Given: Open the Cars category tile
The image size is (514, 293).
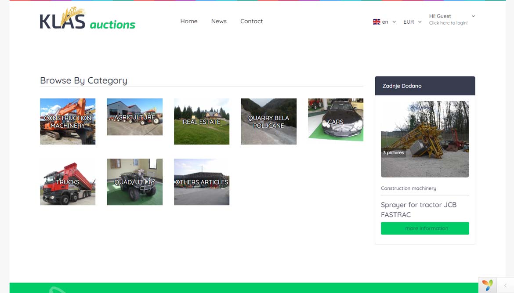Looking at the screenshot, I should pyautogui.click(x=336, y=120).
